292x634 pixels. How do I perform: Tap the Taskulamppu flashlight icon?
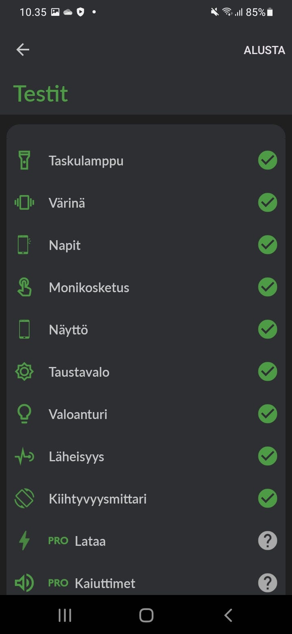pos(24,160)
